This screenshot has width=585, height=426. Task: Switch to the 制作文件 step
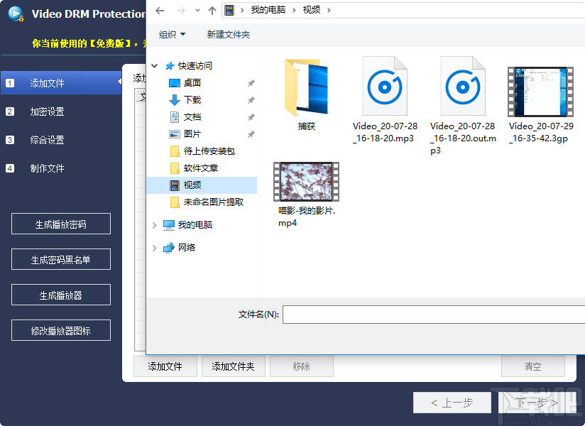click(60, 168)
